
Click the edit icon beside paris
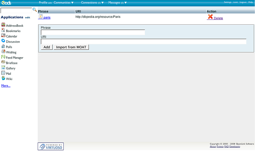click(x=40, y=17)
